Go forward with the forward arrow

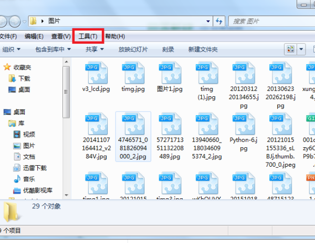[x=15, y=21]
